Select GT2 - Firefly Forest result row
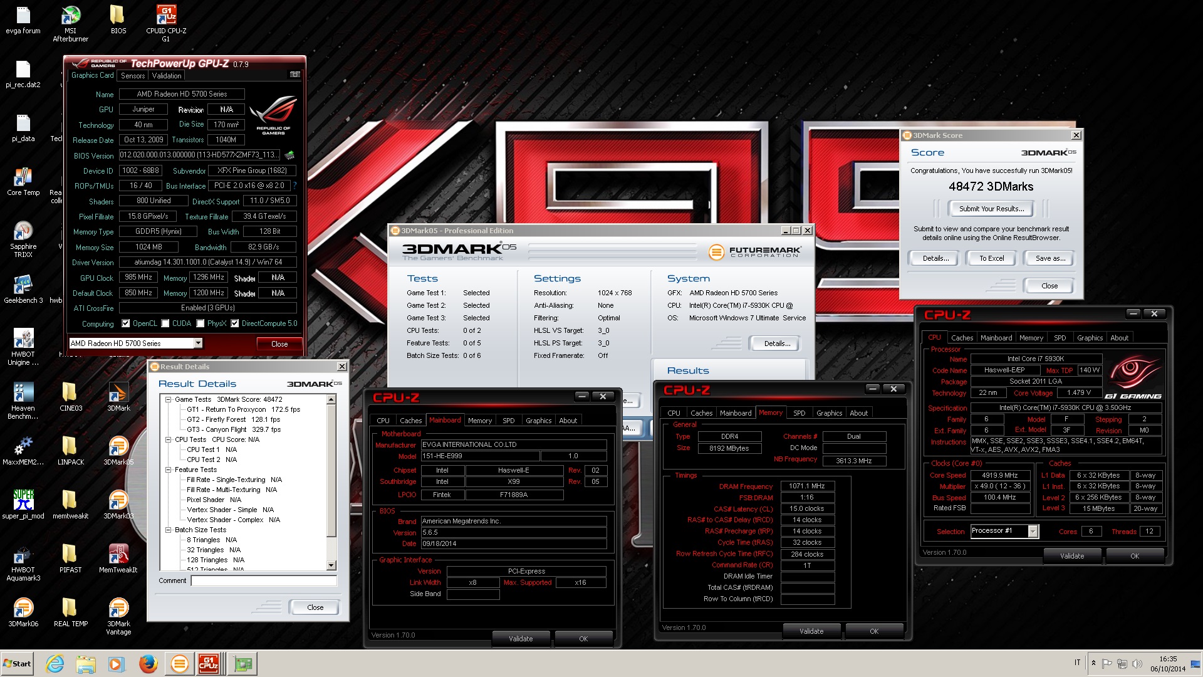Viewport: 1203px width, 677px height. click(x=233, y=419)
